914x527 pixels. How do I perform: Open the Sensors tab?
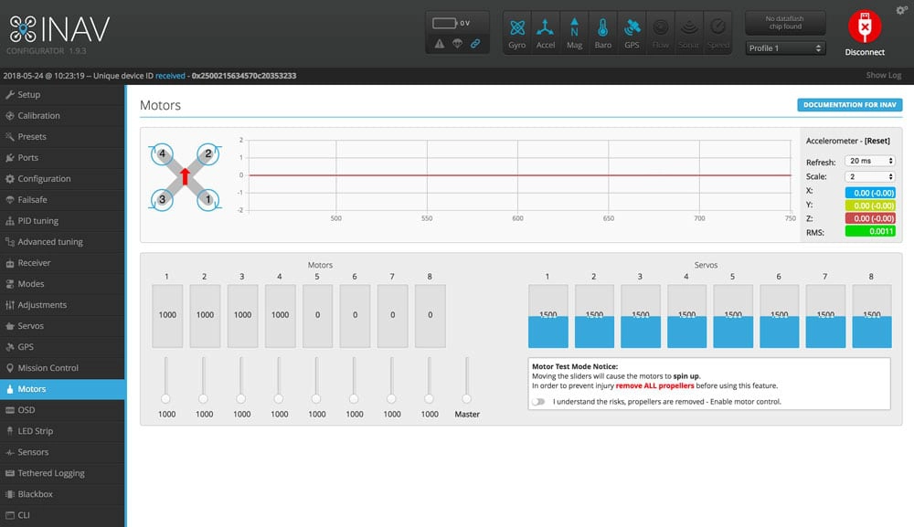pyautogui.click(x=62, y=452)
